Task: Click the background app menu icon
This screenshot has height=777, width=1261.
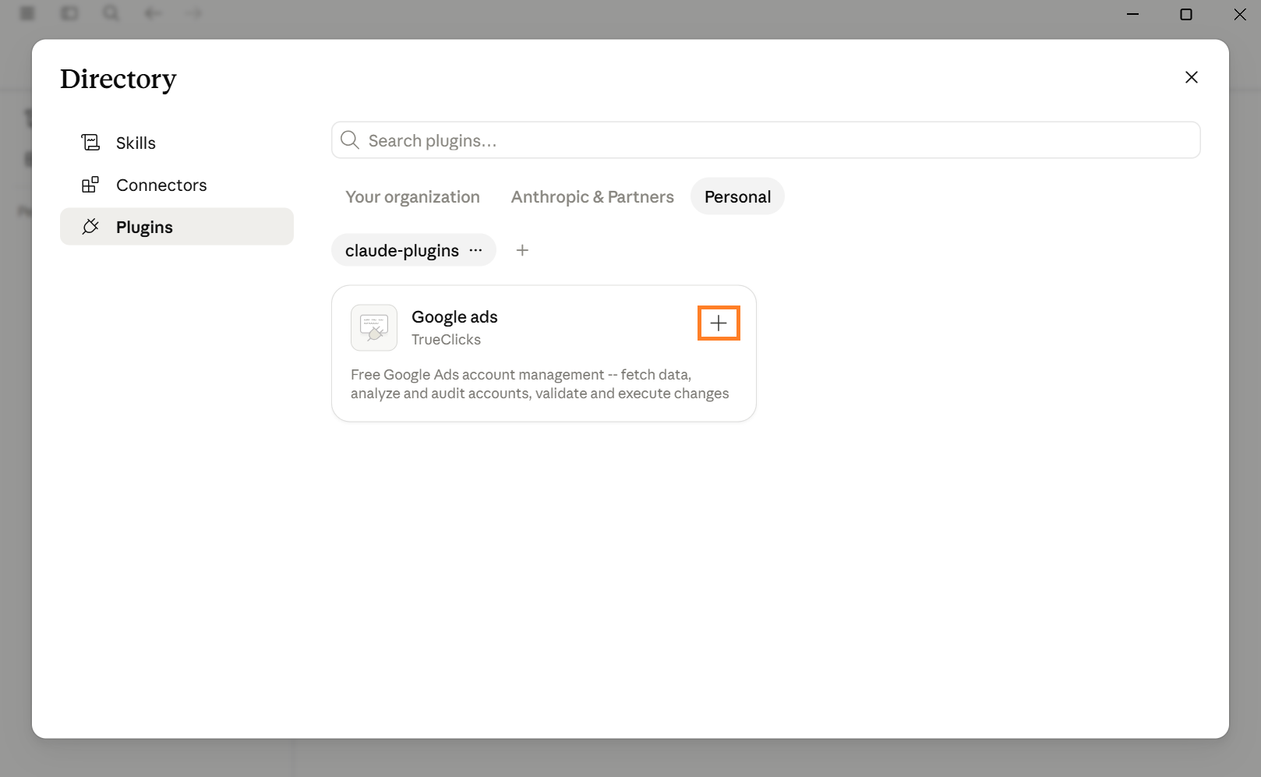Action: [x=27, y=13]
